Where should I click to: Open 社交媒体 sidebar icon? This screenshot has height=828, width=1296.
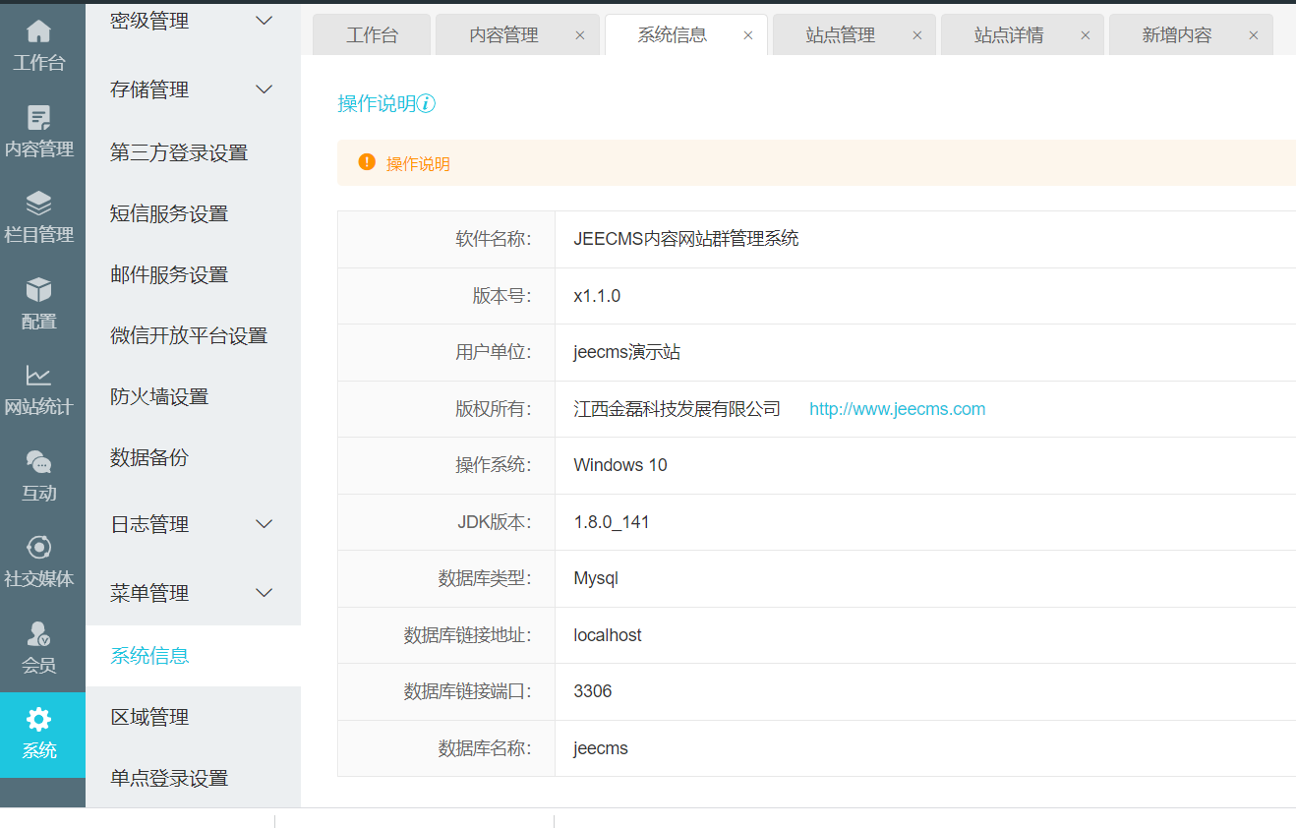click(38, 548)
